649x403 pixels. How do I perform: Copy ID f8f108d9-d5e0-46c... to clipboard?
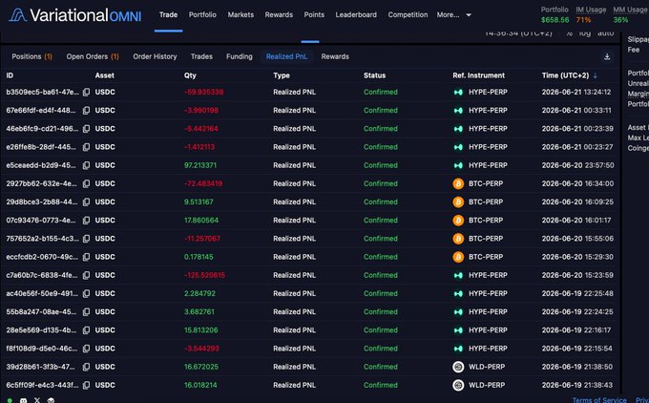click(86, 349)
